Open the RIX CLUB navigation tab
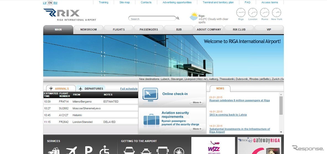The image size is (327, 154). pyautogui.click(x=239, y=30)
